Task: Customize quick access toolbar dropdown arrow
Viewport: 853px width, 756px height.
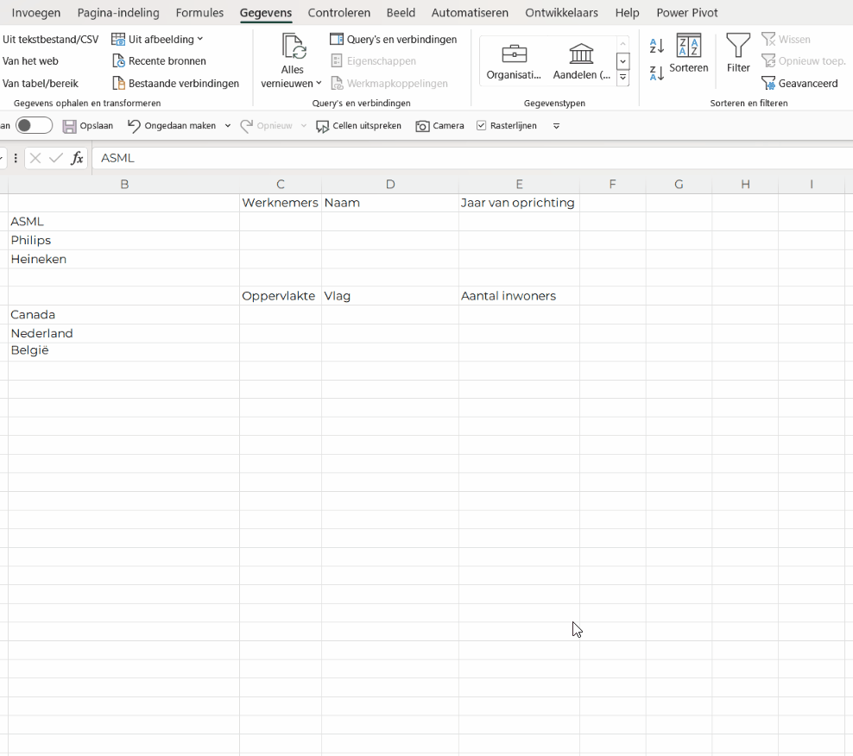Action: tap(556, 126)
